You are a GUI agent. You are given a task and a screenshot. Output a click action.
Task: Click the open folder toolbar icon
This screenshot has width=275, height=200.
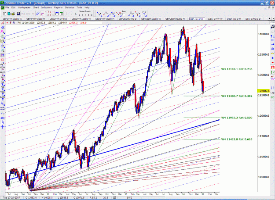point(13,14)
